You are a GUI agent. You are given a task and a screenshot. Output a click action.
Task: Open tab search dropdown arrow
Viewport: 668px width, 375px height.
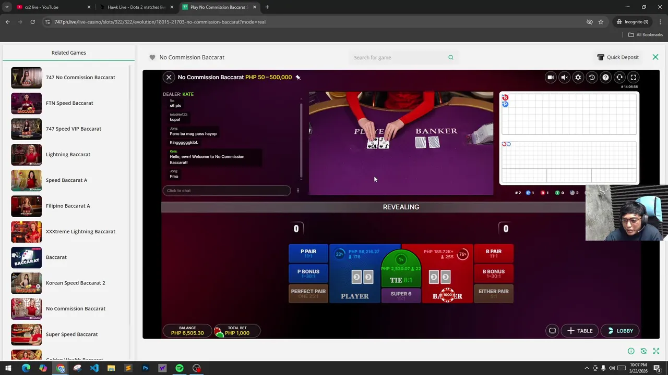pyautogui.click(x=7, y=7)
